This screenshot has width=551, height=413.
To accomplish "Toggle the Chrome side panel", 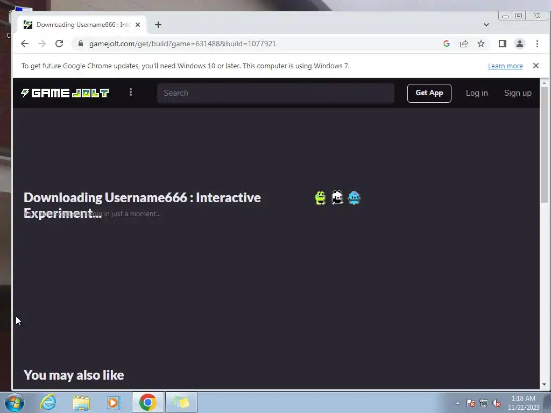I will point(503,44).
